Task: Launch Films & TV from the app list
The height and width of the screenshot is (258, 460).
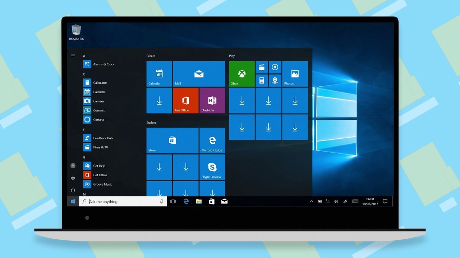Action: (96, 147)
